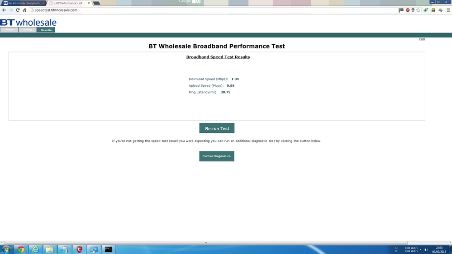Click the waveform pulse extension icon
The image size is (452, 254).
[441, 10]
